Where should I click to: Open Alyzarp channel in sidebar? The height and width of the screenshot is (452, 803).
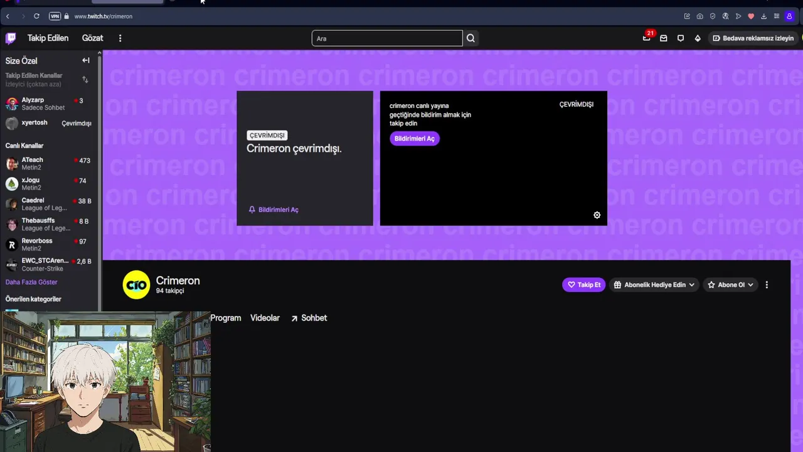pos(49,104)
